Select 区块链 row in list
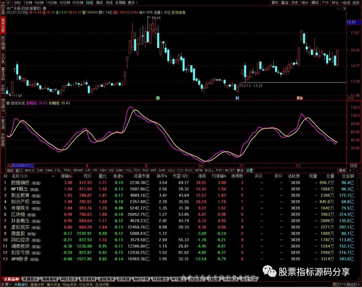This screenshot has height=288, width=362. tap(181, 215)
